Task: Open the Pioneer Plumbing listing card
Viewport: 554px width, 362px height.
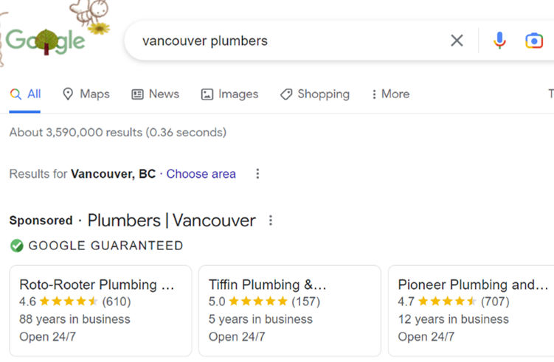Action: (471, 311)
